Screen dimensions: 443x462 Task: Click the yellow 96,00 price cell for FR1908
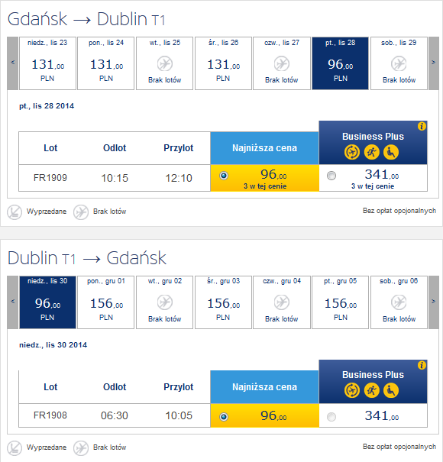[265, 415]
